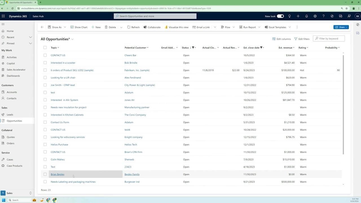The width and height of the screenshot is (361, 203).
Task: Open the notifications bell icon
Action: point(307,16)
